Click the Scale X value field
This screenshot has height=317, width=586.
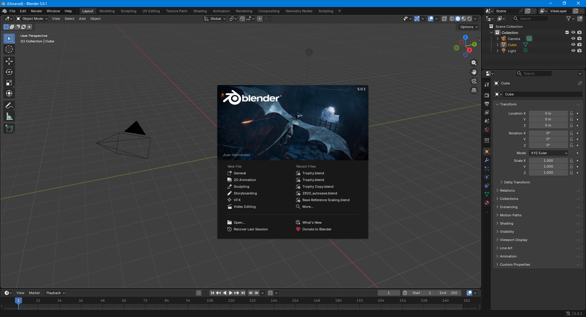point(548,161)
